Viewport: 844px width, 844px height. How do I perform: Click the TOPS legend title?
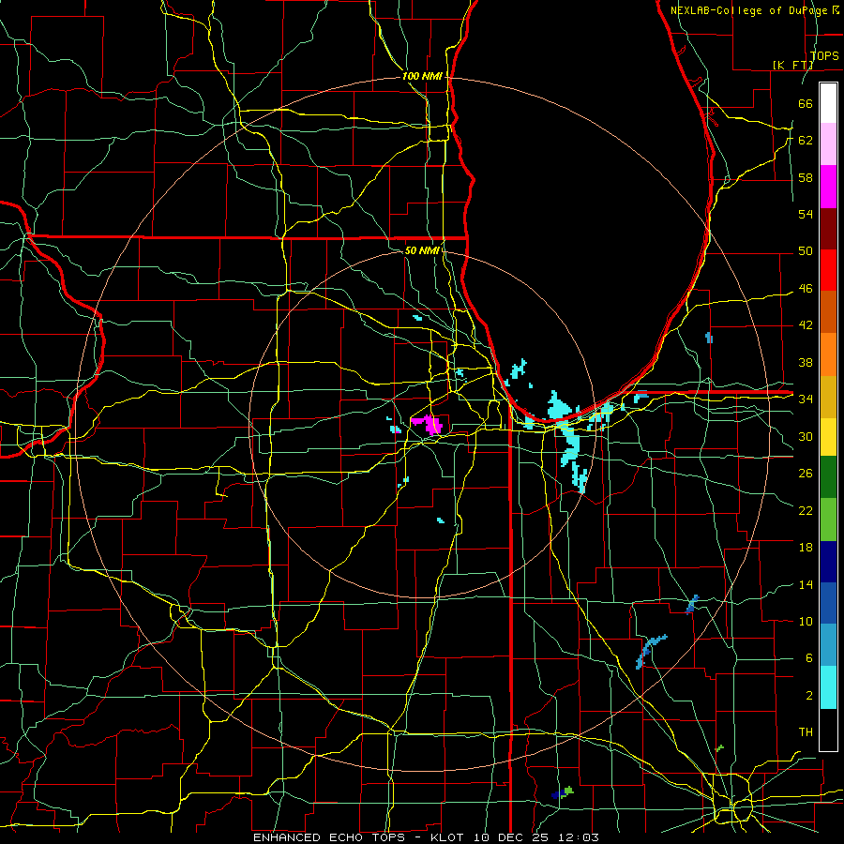pos(824,55)
